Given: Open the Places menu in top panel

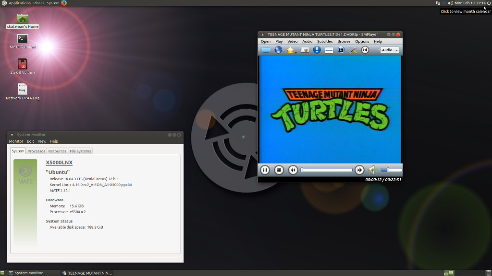Looking at the screenshot, I should 38,3.
